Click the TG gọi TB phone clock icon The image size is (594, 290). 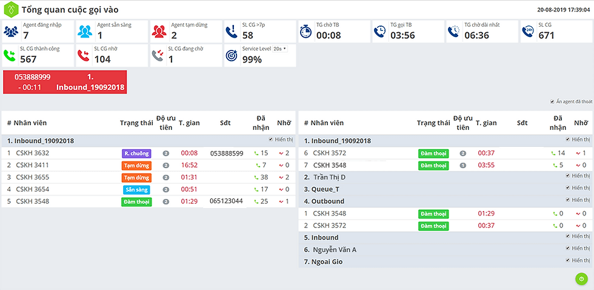(x=379, y=32)
